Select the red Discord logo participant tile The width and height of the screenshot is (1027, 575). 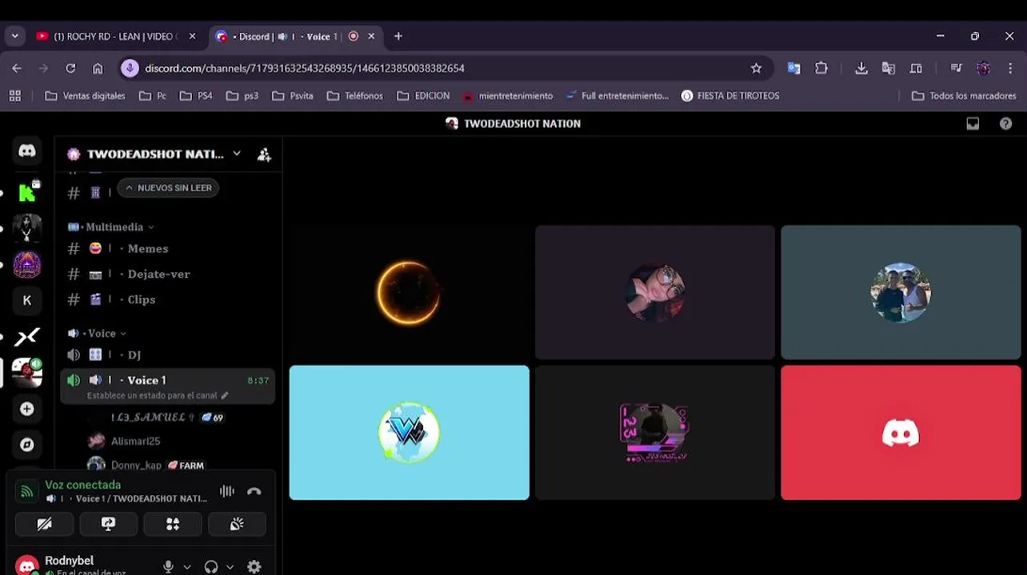(x=901, y=433)
